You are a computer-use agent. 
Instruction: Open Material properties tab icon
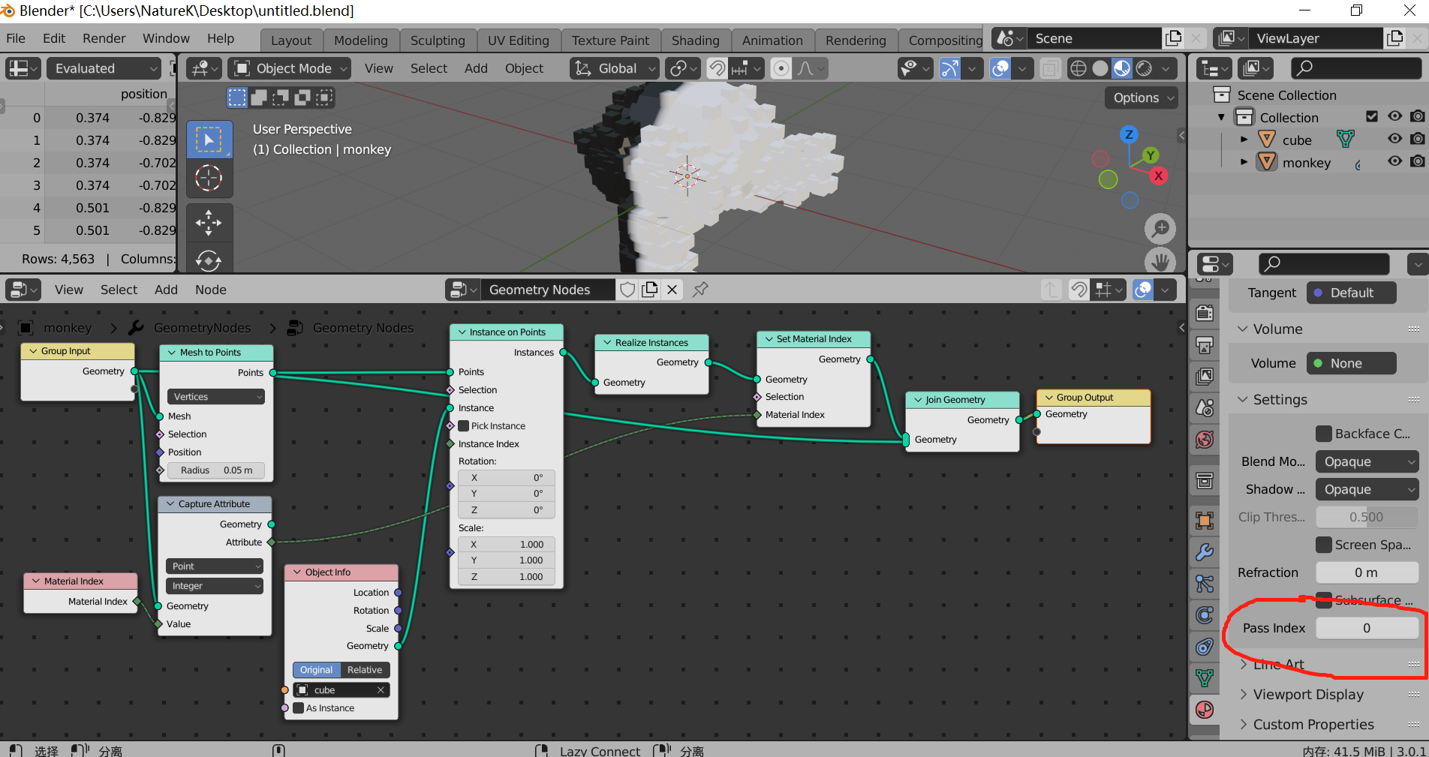[x=1205, y=710]
